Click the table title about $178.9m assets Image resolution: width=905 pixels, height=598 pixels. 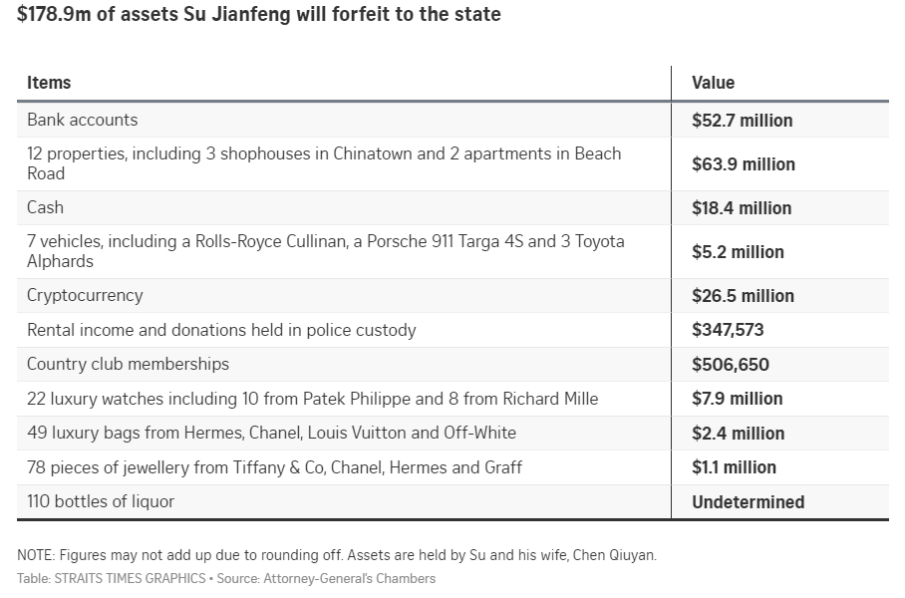[259, 15]
